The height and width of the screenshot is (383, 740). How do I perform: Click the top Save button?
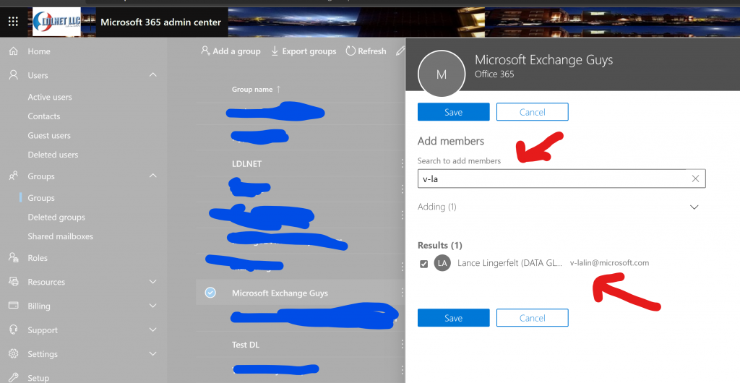[x=454, y=112]
